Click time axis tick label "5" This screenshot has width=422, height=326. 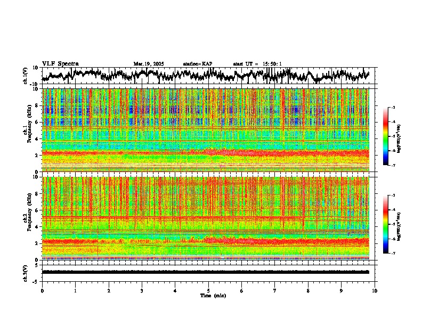(x=208, y=291)
